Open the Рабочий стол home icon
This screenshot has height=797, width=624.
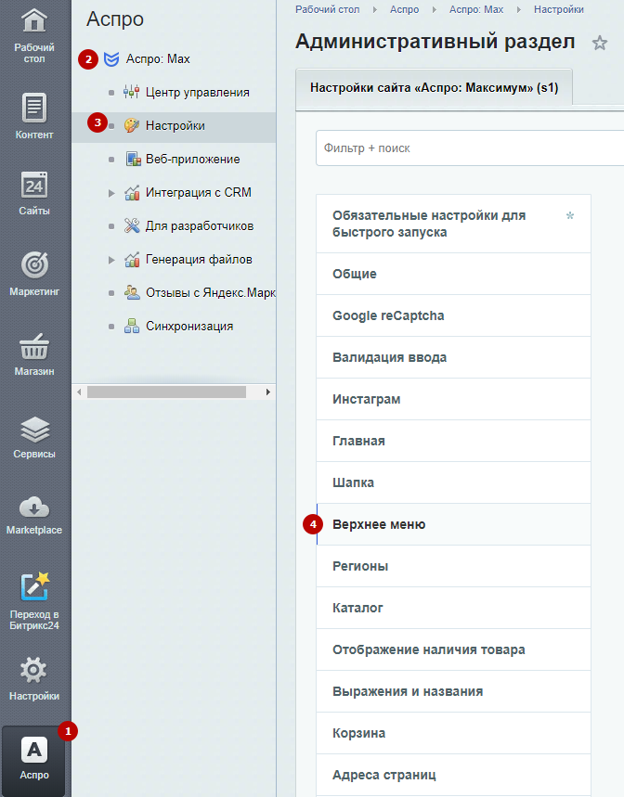(34, 21)
